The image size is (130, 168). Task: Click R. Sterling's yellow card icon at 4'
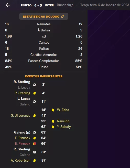[x=35, y=93]
